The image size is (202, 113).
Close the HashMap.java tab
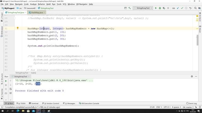pos(44,13)
